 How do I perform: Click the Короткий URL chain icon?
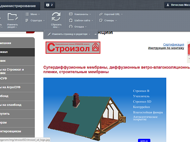(101, 14)
